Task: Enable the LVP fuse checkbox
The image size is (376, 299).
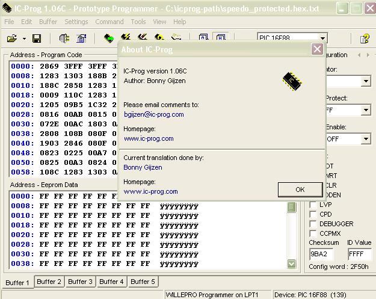Action: coord(313,206)
